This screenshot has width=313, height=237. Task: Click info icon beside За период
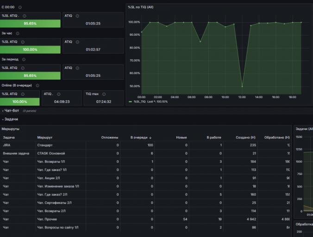point(24,59)
